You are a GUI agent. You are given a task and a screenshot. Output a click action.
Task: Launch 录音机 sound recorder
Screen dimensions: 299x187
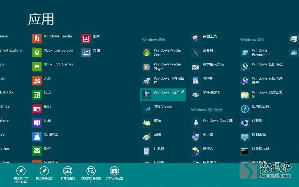pyautogui.click(x=202, y=52)
